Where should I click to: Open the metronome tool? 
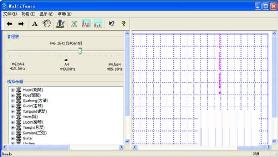tap(61, 24)
